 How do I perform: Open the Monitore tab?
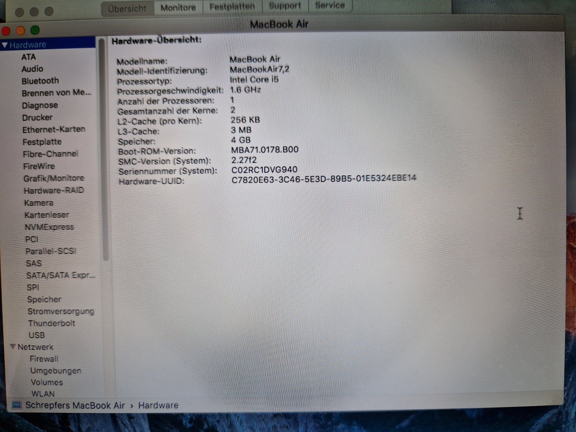click(178, 8)
